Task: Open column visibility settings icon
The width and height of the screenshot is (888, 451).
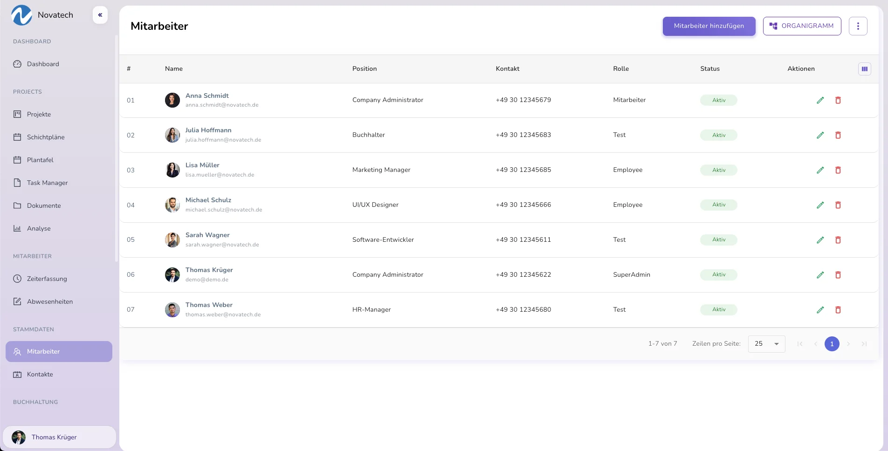Action: (864, 69)
